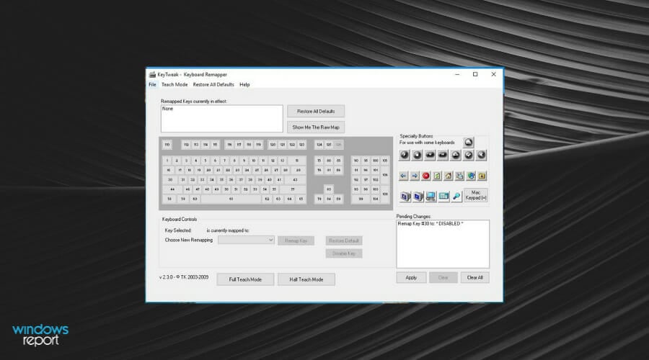Click the KeyTweak app icon in title bar

click(152, 74)
